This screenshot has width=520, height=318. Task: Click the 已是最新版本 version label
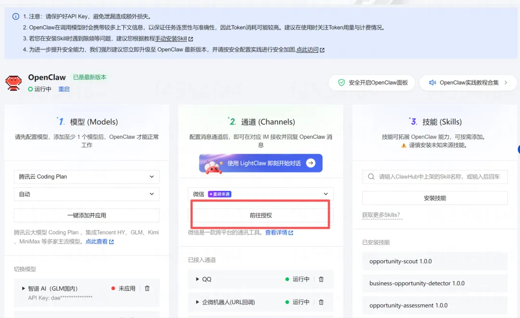coord(90,78)
